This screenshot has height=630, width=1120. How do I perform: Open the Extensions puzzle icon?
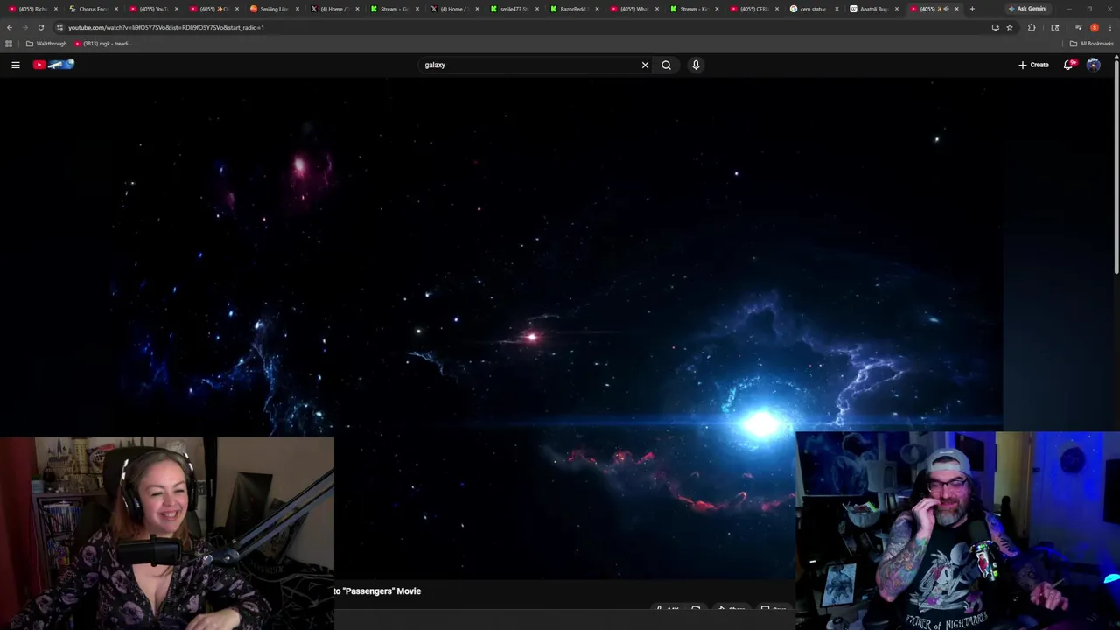tap(1032, 27)
